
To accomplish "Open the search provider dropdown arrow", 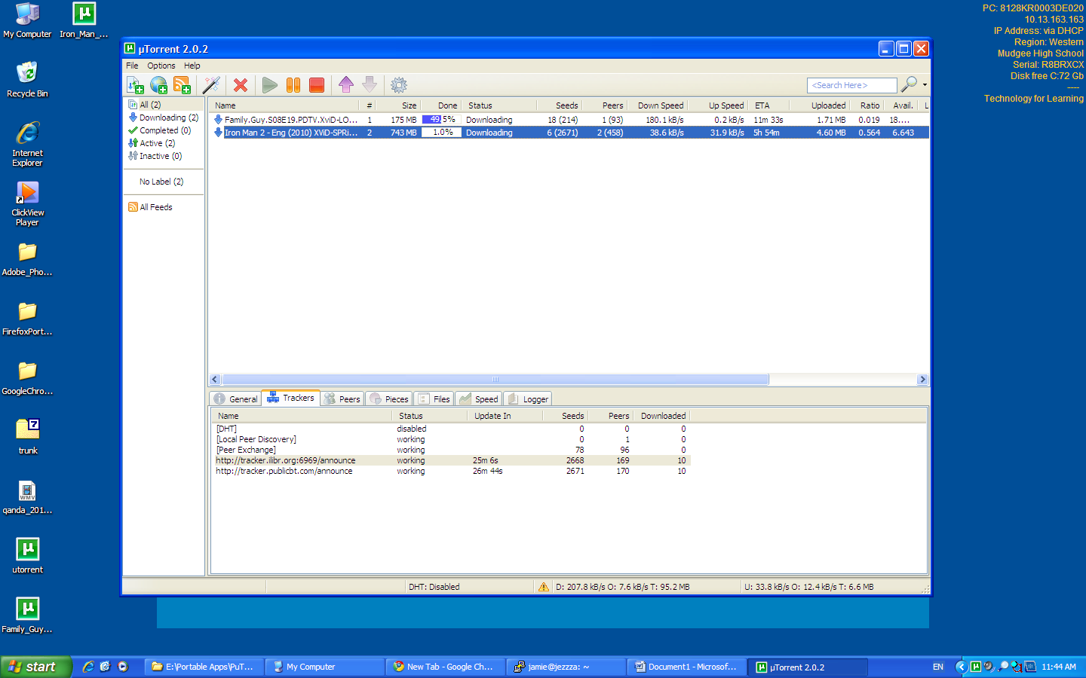I will pyautogui.click(x=925, y=85).
